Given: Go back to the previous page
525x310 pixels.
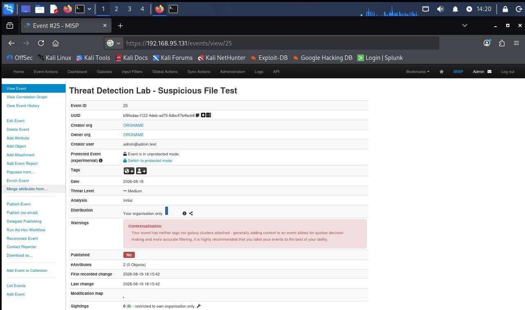Looking at the screenshot, I should coord(11,43).
